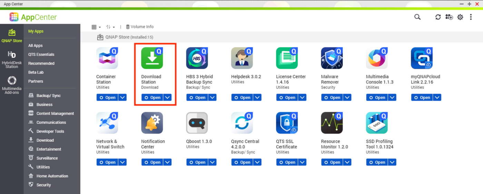483x194 pixels.
Task: Open App Center settings gear
Action: (x=460, y=17)
